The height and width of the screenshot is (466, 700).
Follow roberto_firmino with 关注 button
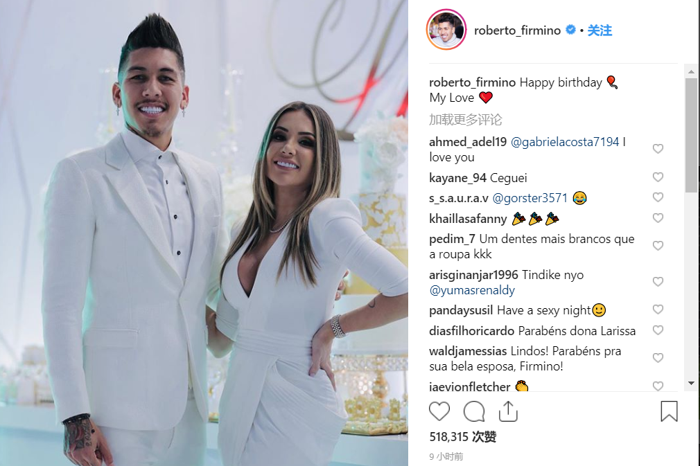click(600, 30)
